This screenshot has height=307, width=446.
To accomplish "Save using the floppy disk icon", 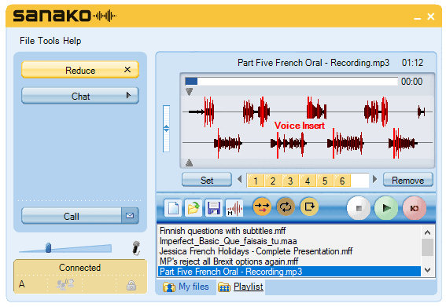I will [214, 208].
